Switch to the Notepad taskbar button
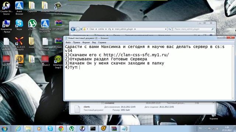This screenshot has width=236, height=132. pos(125,129)
